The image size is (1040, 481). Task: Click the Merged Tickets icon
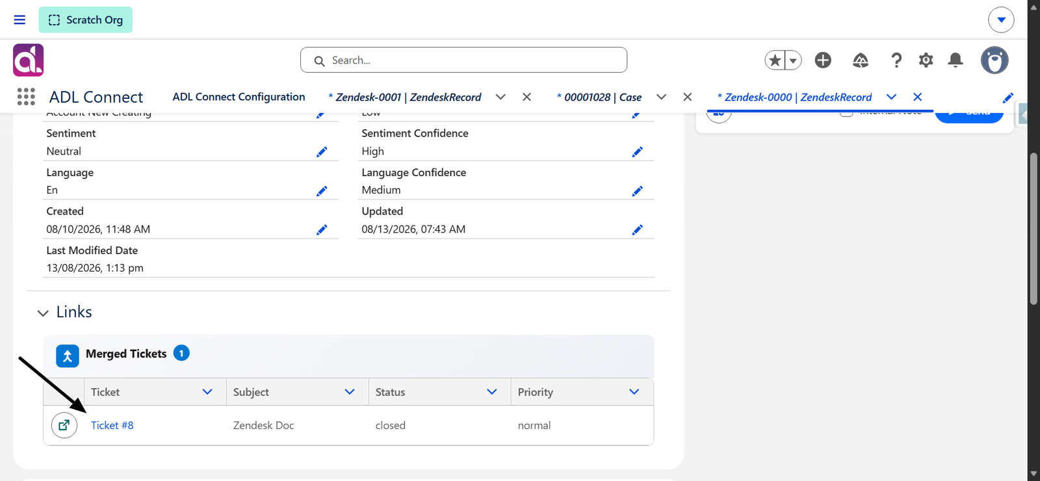coord(68,356)
